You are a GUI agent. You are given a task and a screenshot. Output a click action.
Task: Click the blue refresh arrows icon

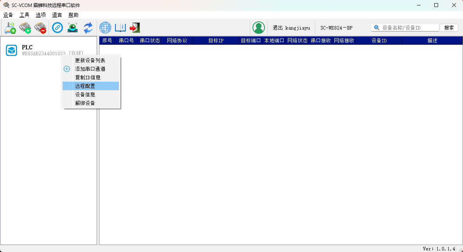pos(88,28)
